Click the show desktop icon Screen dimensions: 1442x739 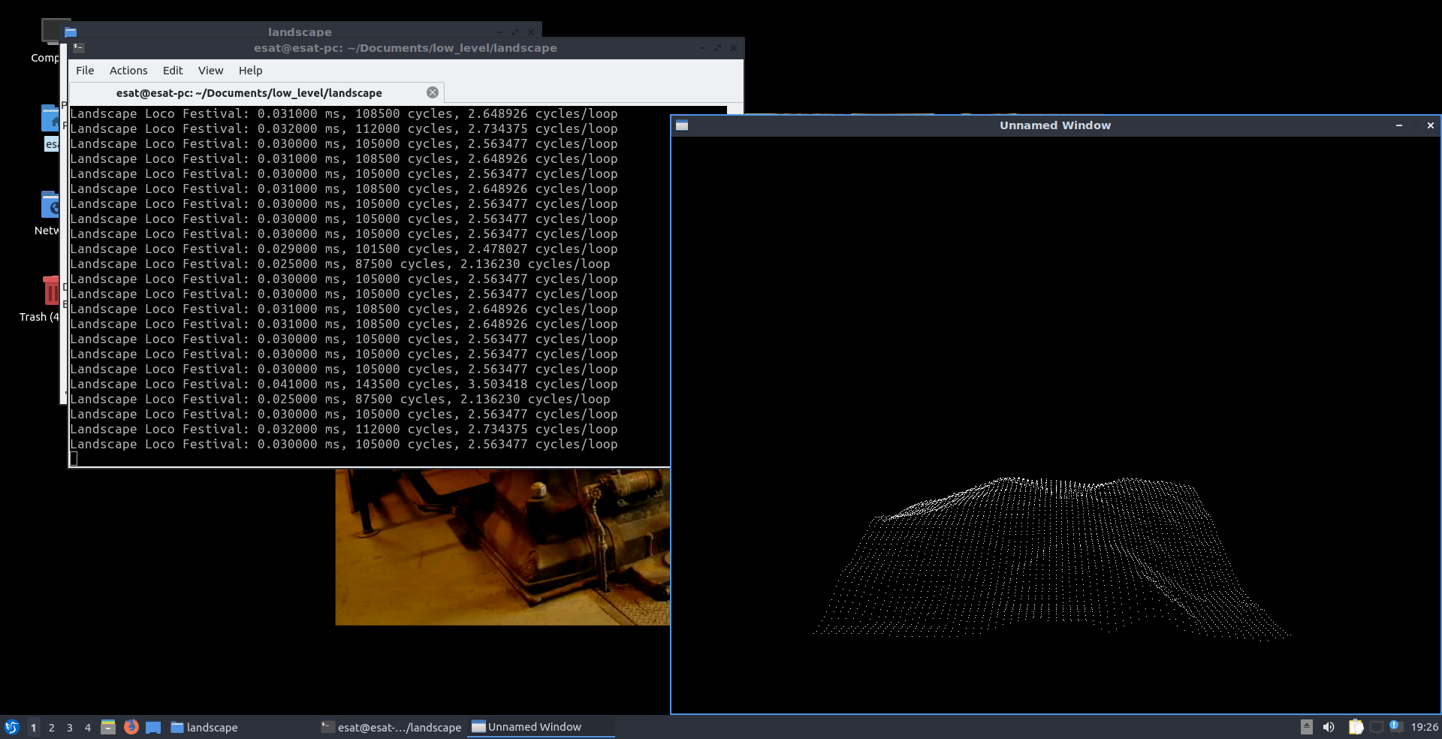tap(153, 727)
